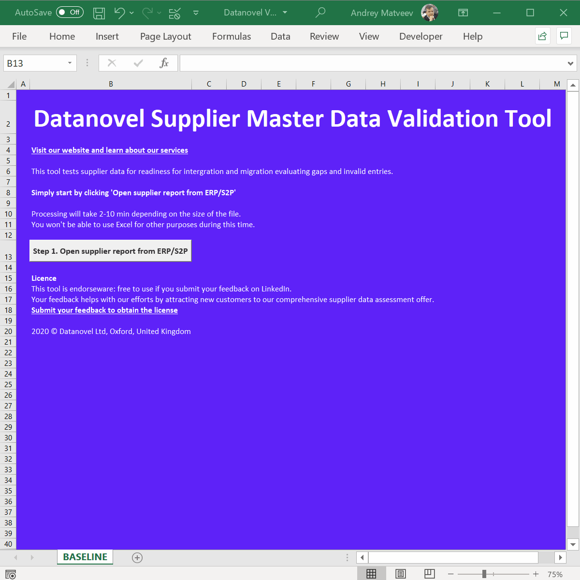Click the Redo arrow icon
This screenshot has width=580, height=580.
(x=147, y=13)
